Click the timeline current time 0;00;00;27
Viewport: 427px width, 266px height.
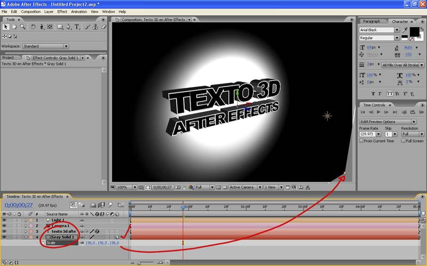[19, 205]
